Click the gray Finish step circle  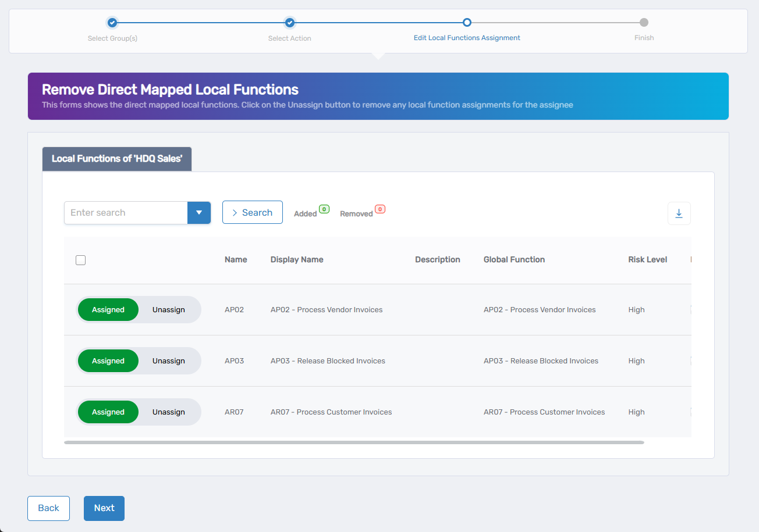pyautogui.click(x=644, y=23)
